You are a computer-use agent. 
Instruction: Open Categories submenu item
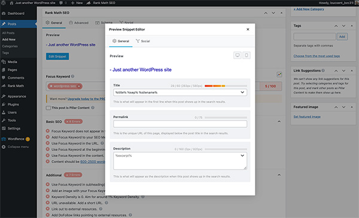(x=10, y=46)
